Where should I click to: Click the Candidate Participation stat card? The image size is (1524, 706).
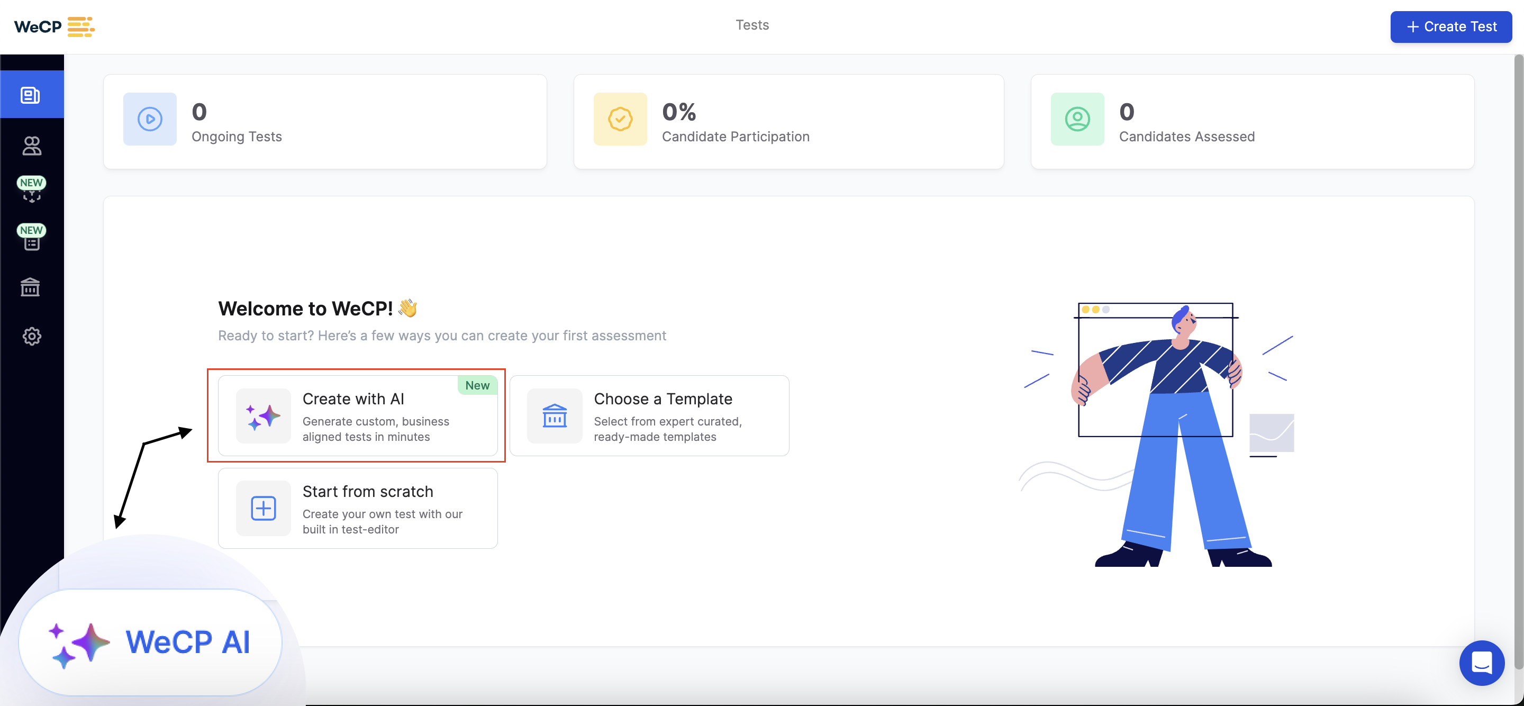[x=788, y=121]
